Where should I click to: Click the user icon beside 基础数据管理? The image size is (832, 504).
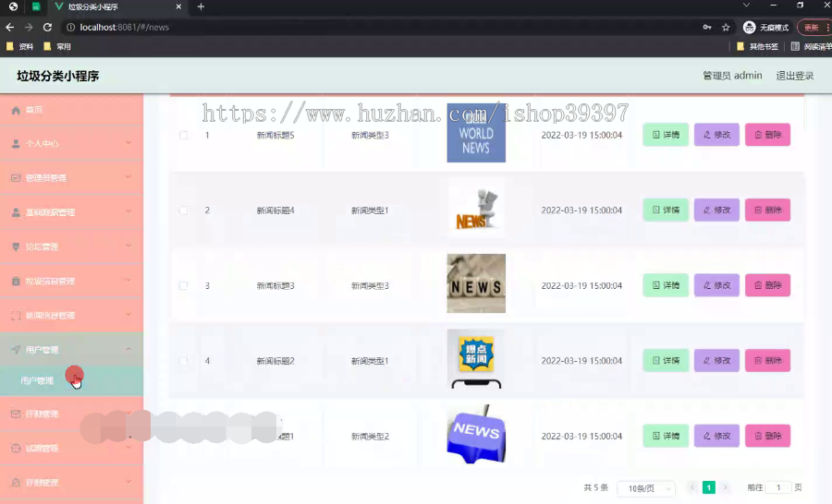click(x=16, y=212)
